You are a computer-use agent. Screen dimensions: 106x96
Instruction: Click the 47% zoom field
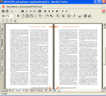(x=9, y=16)
